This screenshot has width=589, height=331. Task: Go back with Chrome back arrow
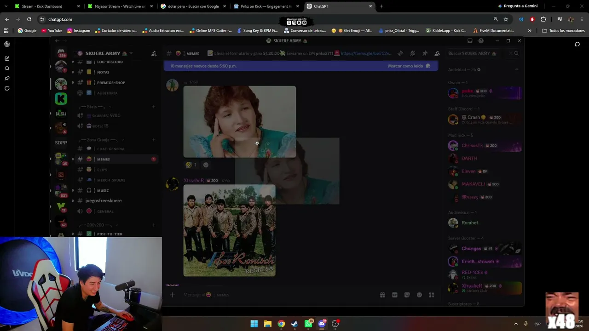[x=7, y=19]
